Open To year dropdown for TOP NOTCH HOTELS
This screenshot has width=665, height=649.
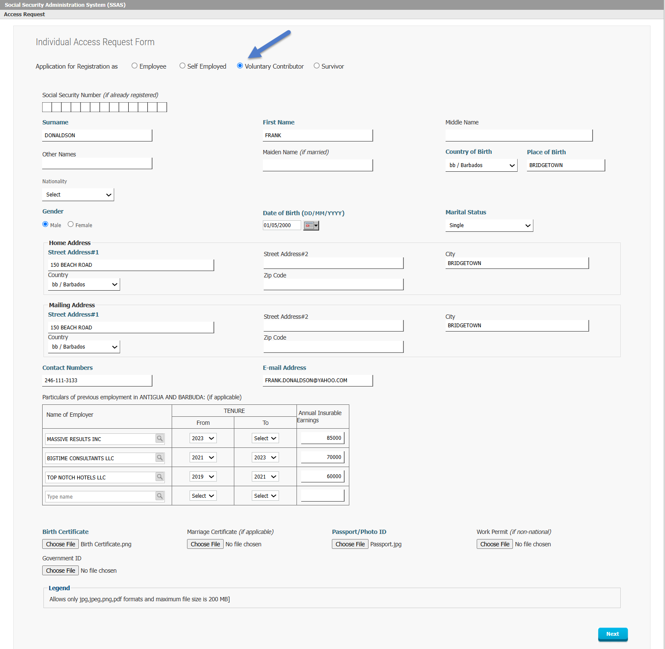(265, 476)
